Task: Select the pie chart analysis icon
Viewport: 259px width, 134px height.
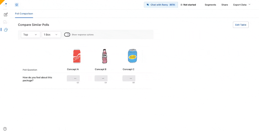Action: [x=6, y=30]
